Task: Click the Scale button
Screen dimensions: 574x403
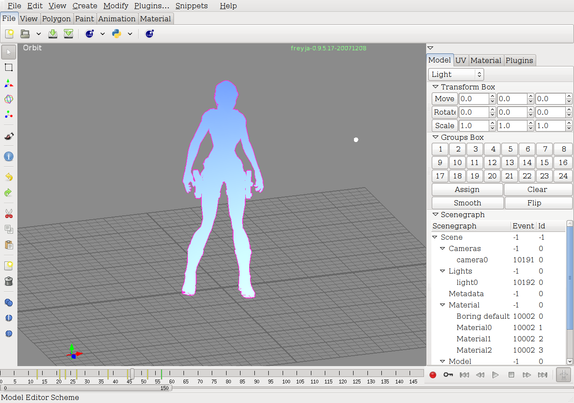Action: pyautogui.click(x=444, y=126)
